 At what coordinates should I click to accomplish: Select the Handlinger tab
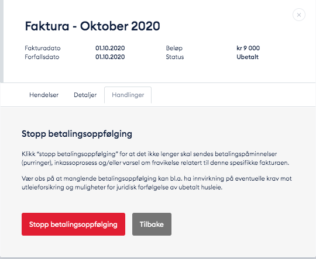coord(128,95)
